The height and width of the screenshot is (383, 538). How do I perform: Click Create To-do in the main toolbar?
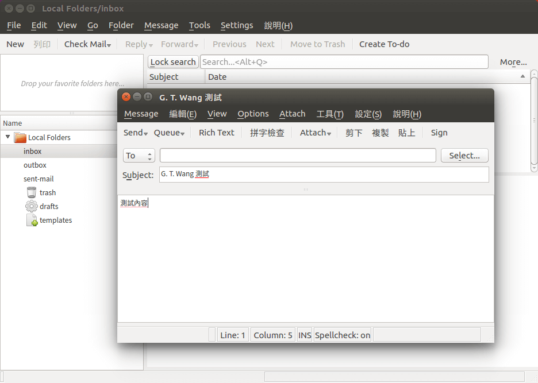[x=384, y=44]
